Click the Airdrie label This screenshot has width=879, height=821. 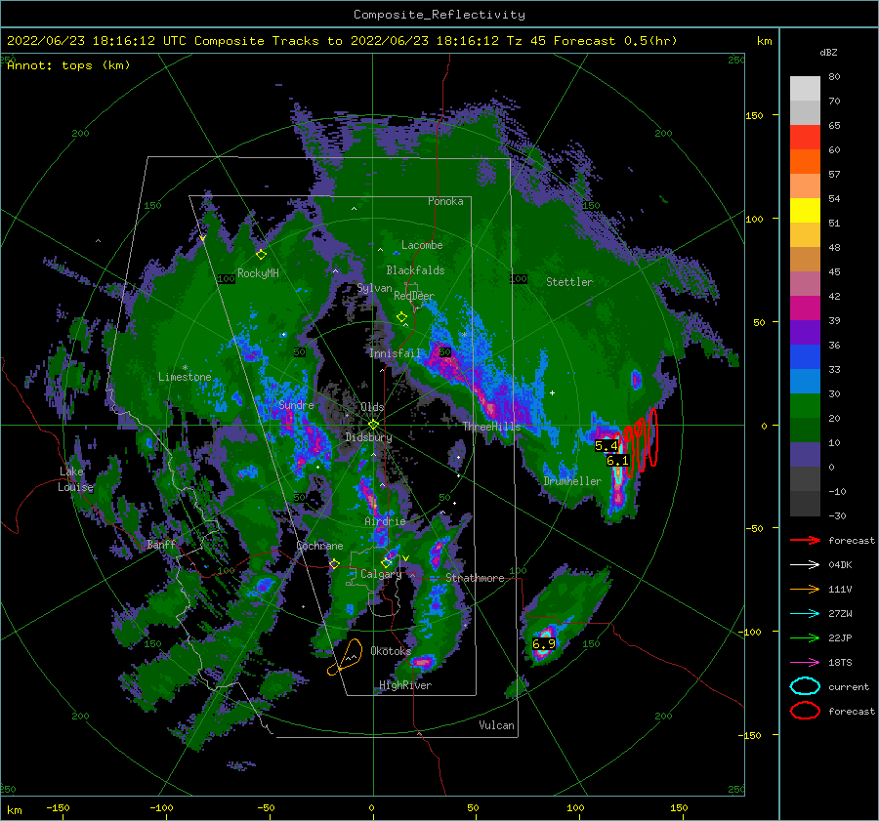coord(385,521)
